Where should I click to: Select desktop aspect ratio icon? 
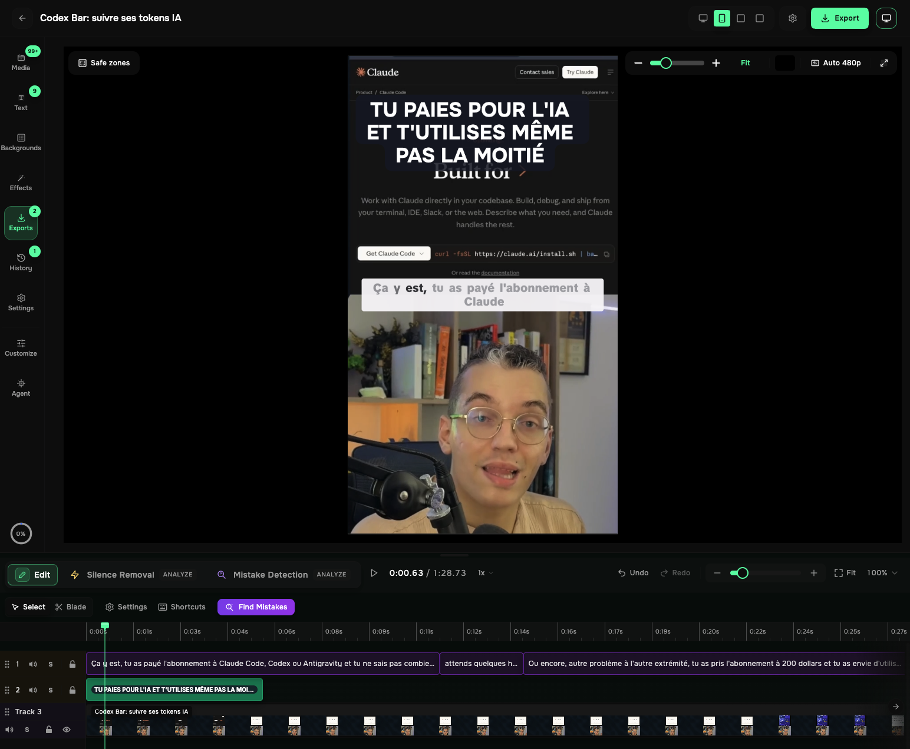pyautogui.click(x=703, y=18)
